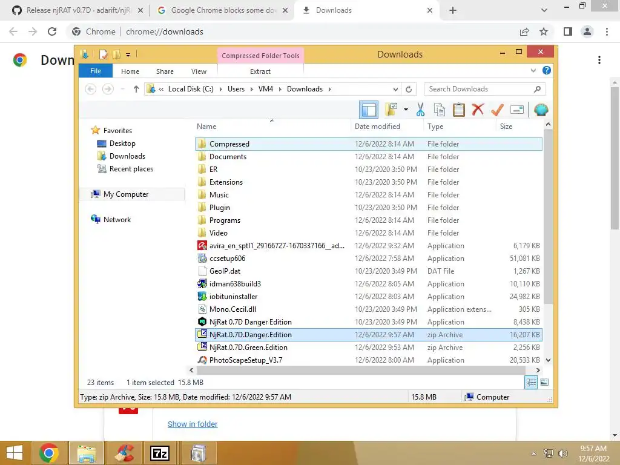The width and height of the screenshot is (620, 465).
Task: Select Recent places in navigation pane
Action: [x=131, y=169]
